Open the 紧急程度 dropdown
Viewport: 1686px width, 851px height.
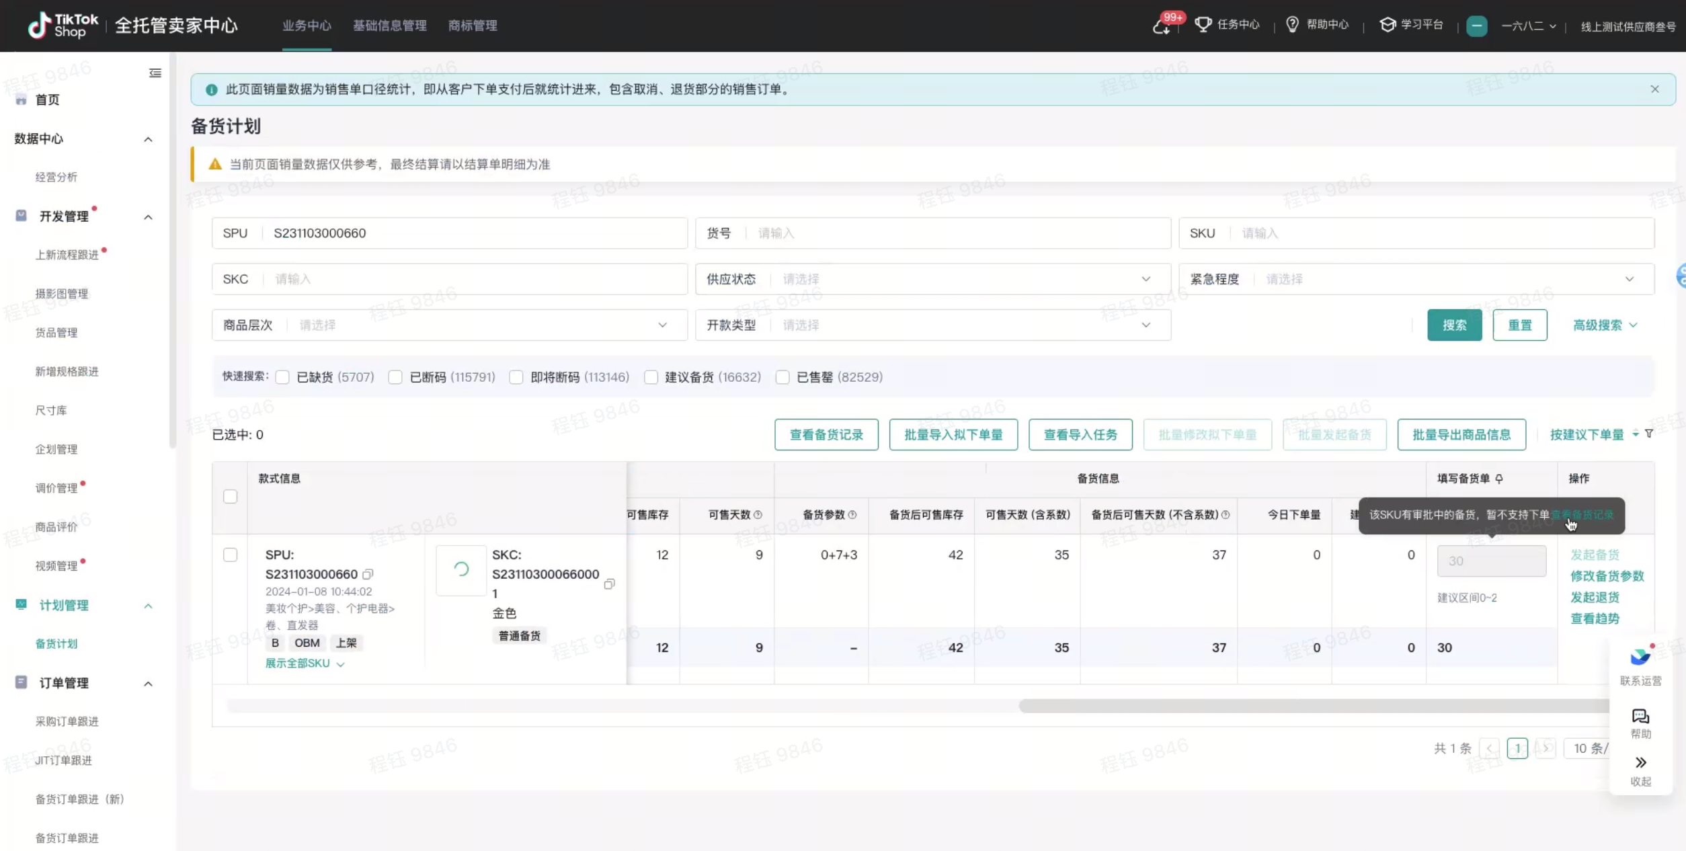1416,279
